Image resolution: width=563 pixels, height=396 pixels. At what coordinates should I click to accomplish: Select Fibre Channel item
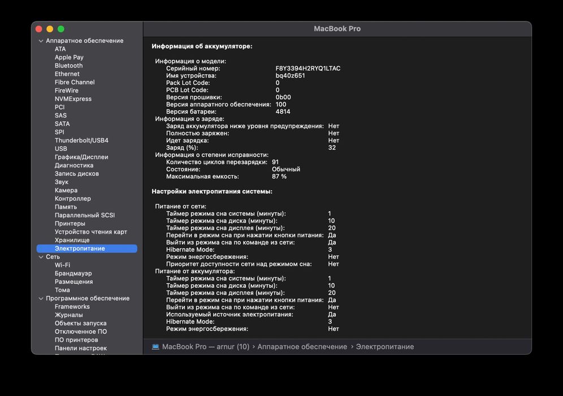(x=75, y=82)
